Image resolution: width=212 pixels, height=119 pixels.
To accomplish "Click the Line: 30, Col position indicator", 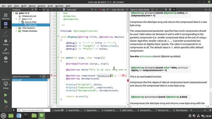I will (x=118, y=10).
